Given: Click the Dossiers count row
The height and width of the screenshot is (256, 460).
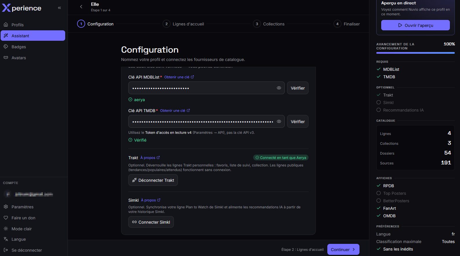Looking at the screenshot, I should pos(415,153).
